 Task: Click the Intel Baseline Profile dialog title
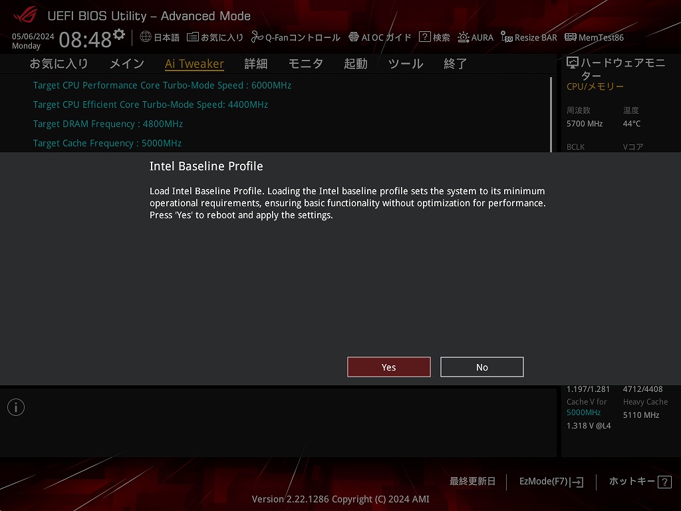pyautogui.click(x=206, y=166)
